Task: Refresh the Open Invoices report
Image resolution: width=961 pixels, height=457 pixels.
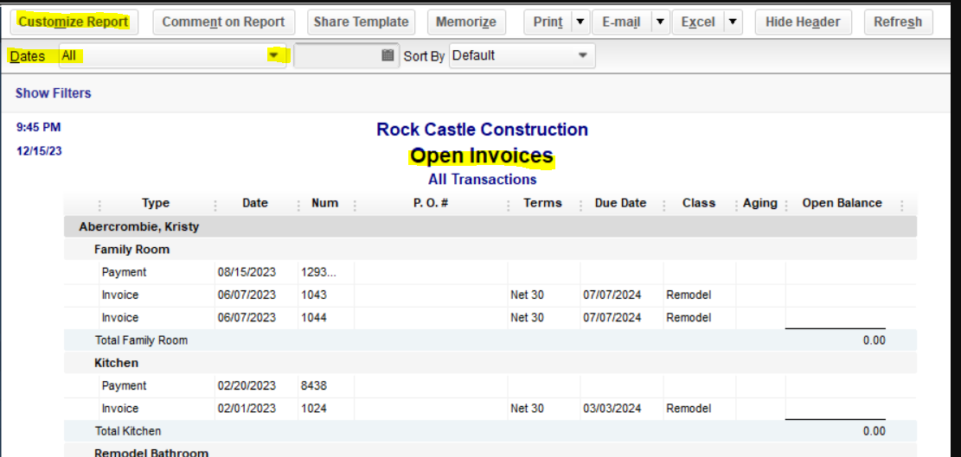Action: [x=897, y=22]
